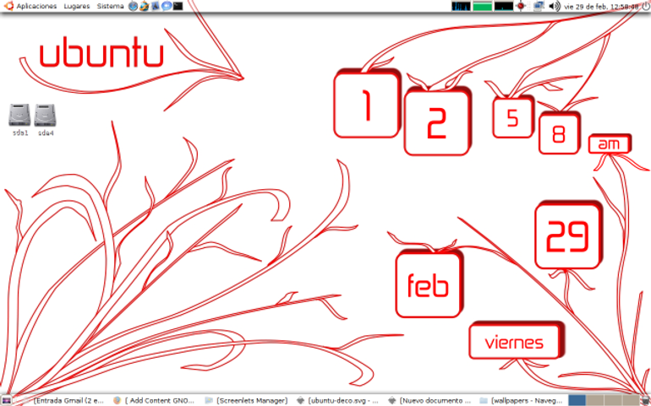Open the Sistema menu
This screenshot has width=651, height=406.
tap(110, 6)
